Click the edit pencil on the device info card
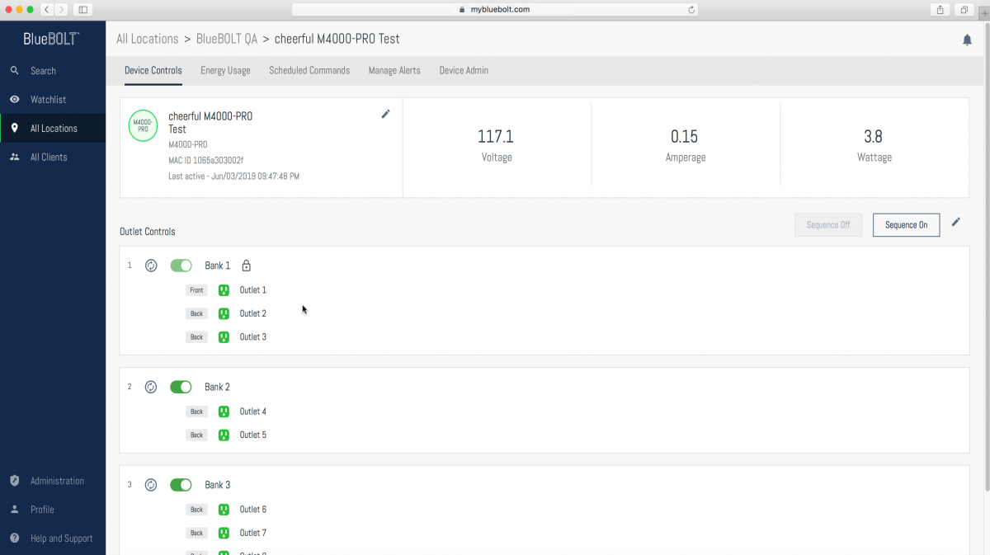The image size is (990, 555). [385, 114]
